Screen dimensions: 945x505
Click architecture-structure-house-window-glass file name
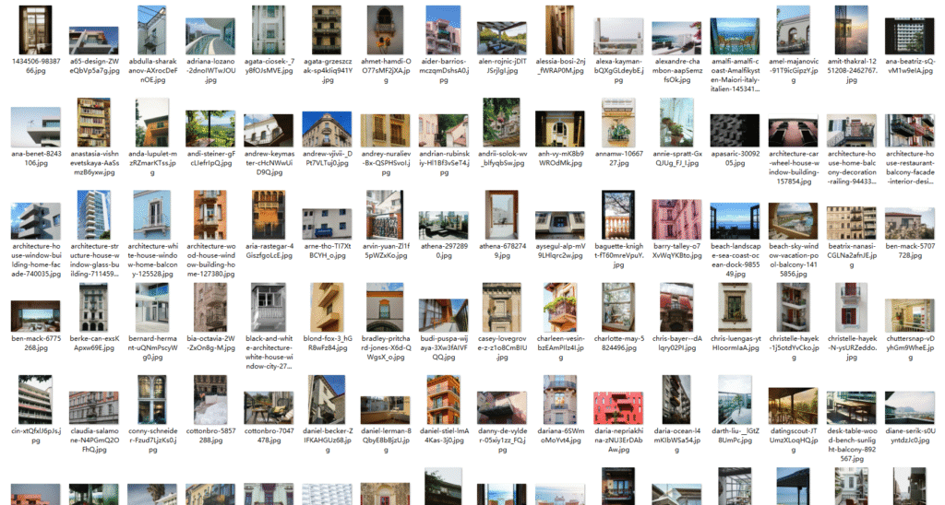tap(94, 260)
